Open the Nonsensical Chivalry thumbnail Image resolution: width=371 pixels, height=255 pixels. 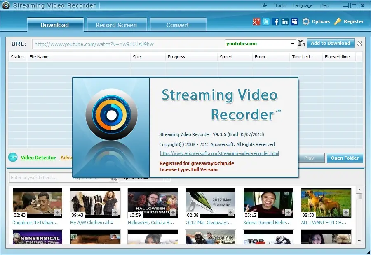click(38, 237)
